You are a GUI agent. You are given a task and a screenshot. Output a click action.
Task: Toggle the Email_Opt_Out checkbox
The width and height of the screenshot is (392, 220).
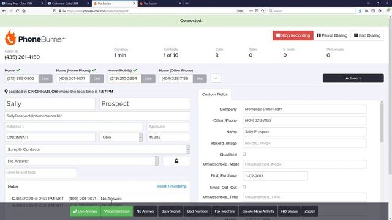[x=244, y=187]
